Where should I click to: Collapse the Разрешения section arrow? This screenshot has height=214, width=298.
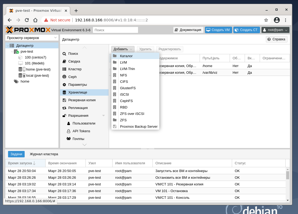coord(103,115)
